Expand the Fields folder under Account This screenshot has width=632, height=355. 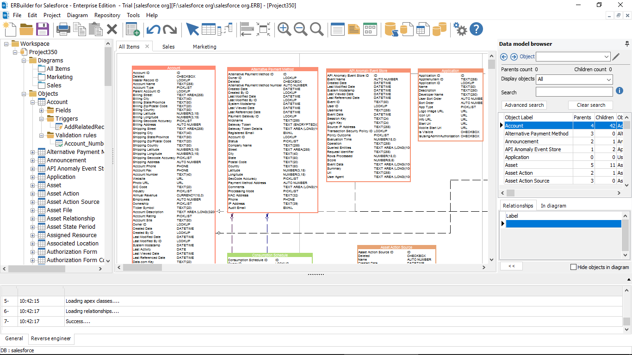tap(41, 110)
